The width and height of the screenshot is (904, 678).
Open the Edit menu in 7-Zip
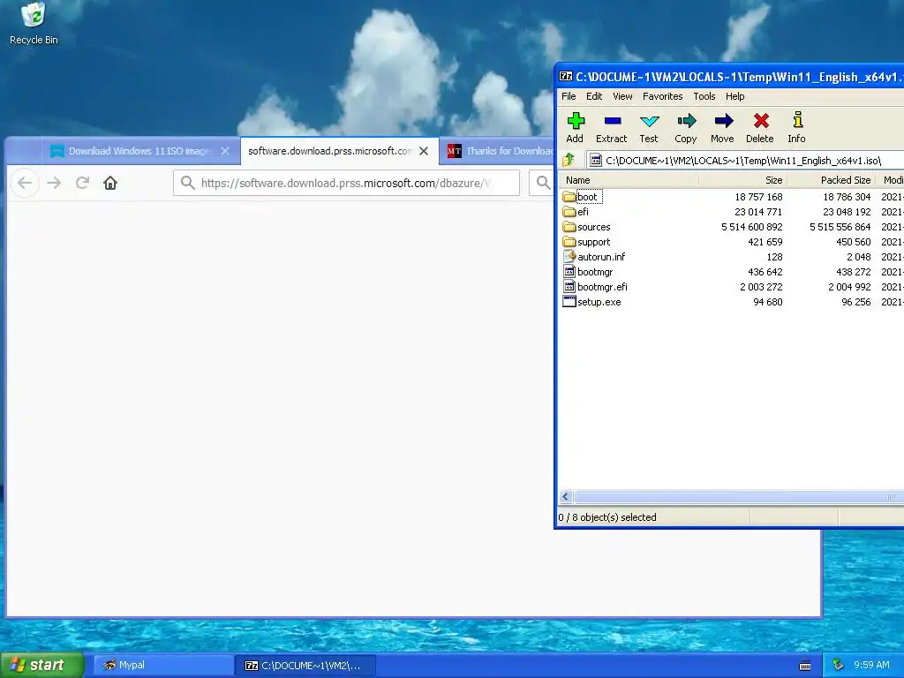(594, 96)
